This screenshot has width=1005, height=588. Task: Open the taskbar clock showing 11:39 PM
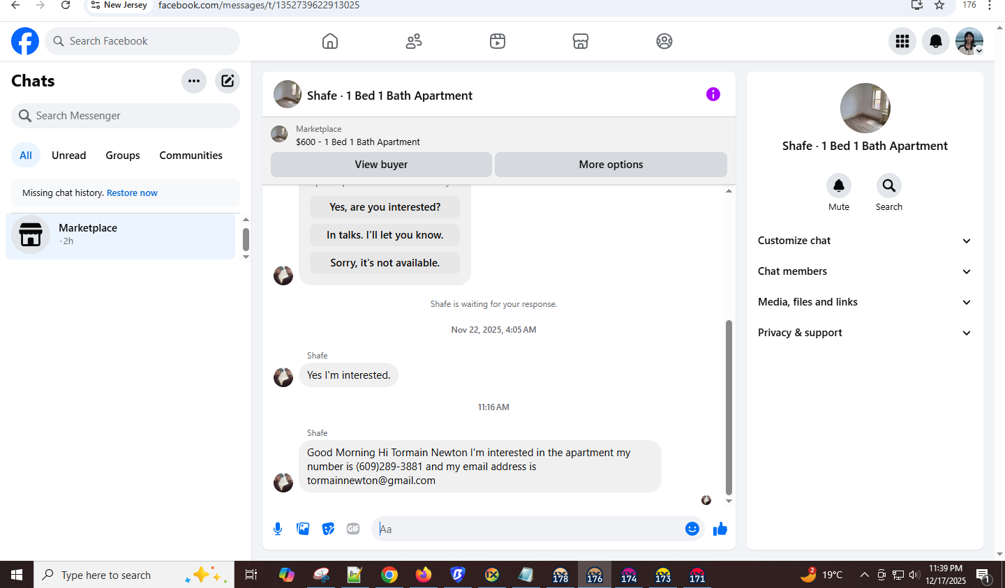pos(946,575)
